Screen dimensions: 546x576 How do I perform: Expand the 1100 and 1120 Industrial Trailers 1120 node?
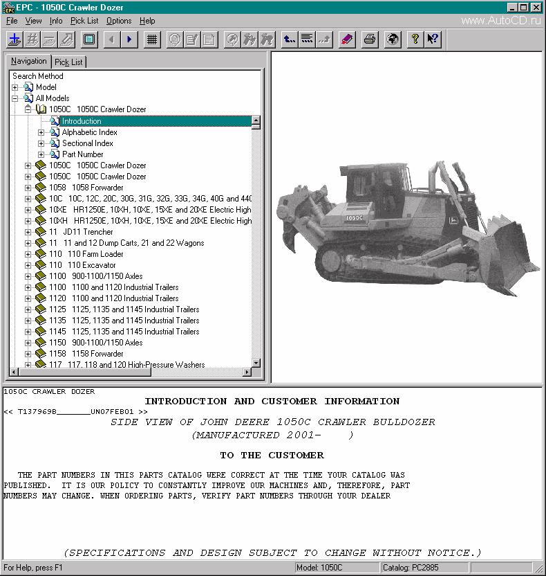pyautogui.click(x=28, y=298)
